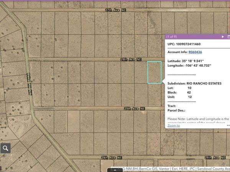Click UPC: 1009072411460 text
Image resolution: width=230 pixels, height=172 pixels.
pyautogui.click(x=184, y=44)
